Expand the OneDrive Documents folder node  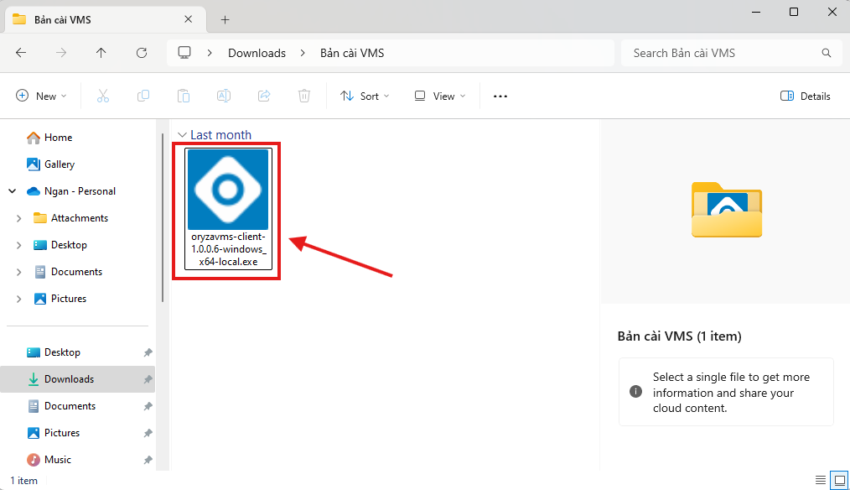click(19, 272)
